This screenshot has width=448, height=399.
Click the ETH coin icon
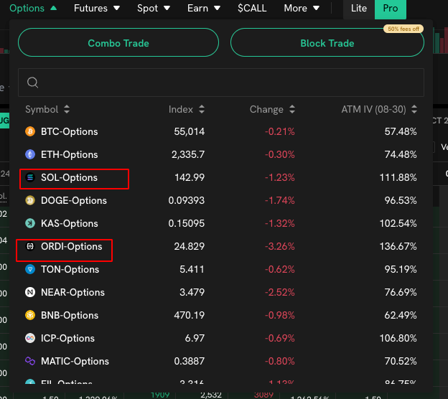30,155
